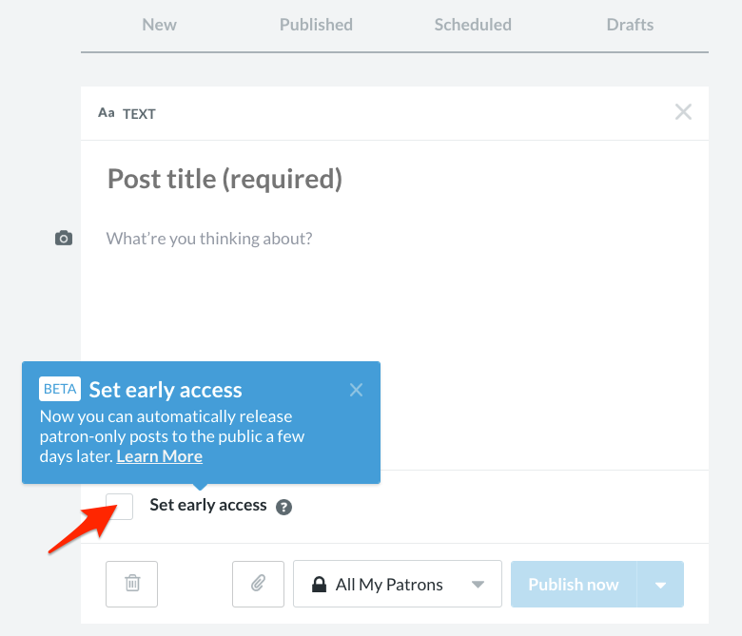The image size is (742, 636).
Task: Dismiss the Set early access tooltip
Action: [356, 390]
